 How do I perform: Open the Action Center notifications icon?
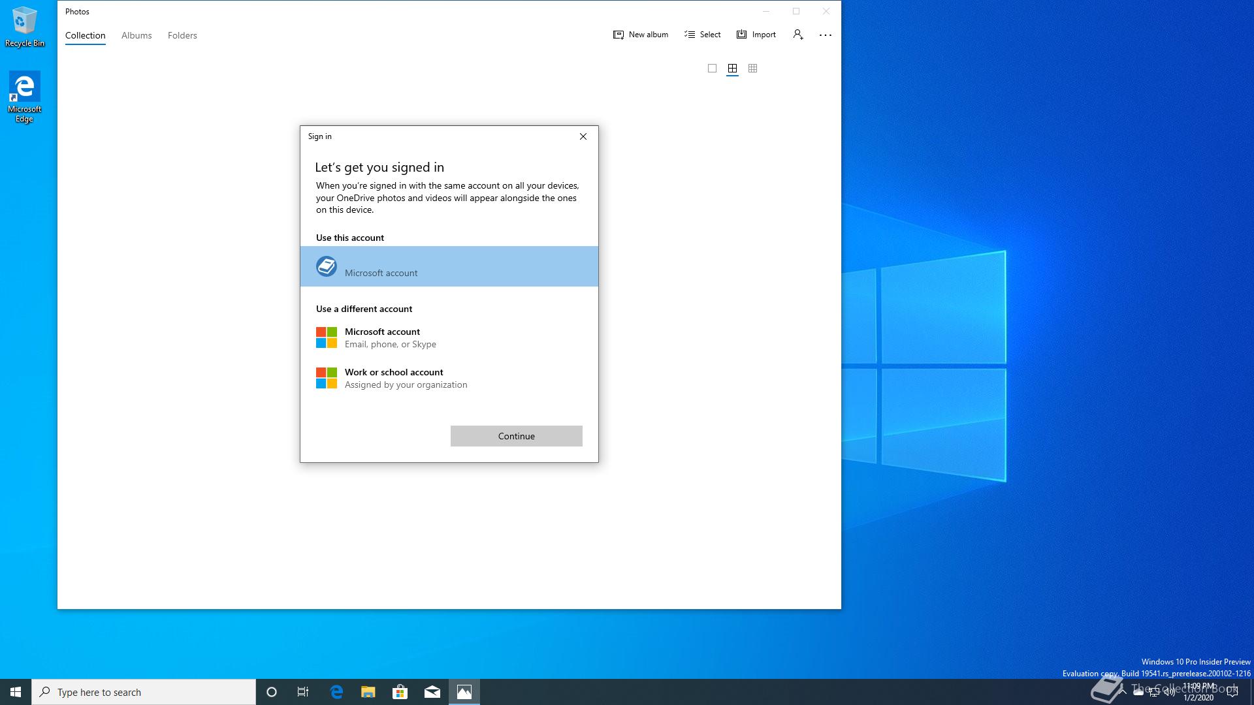1232,692
